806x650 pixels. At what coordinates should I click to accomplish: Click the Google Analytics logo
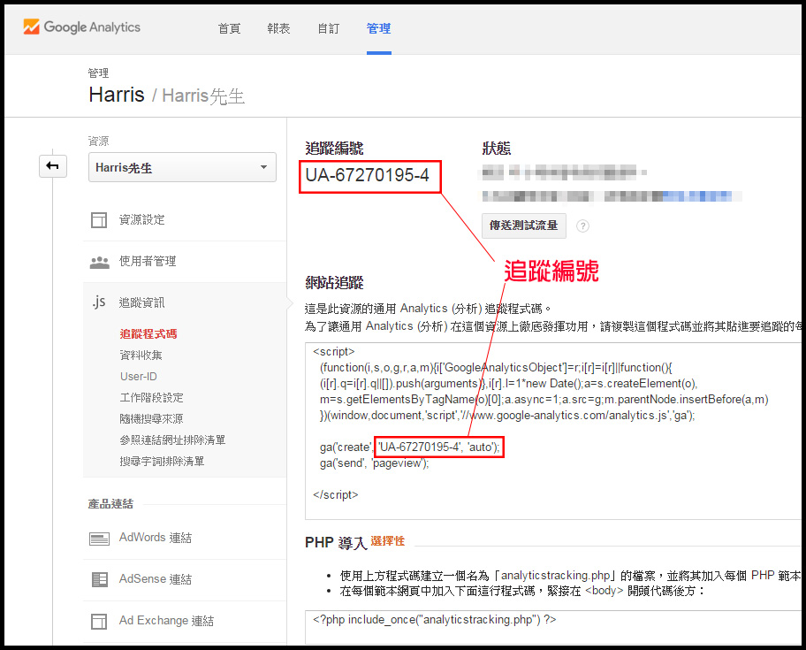(81, 27)
